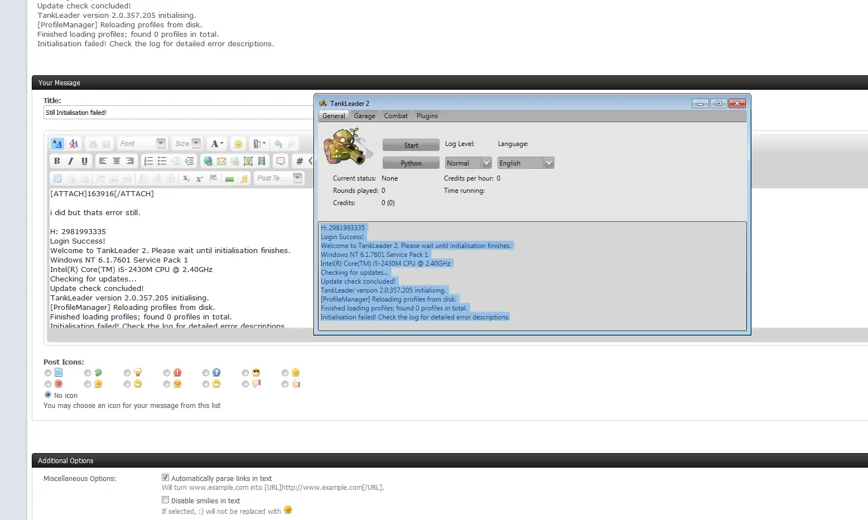Viewport: 868px width, 520px height.
Task: Click 'Update check concluded!' in TankLeader log
Action: (358, 281)
